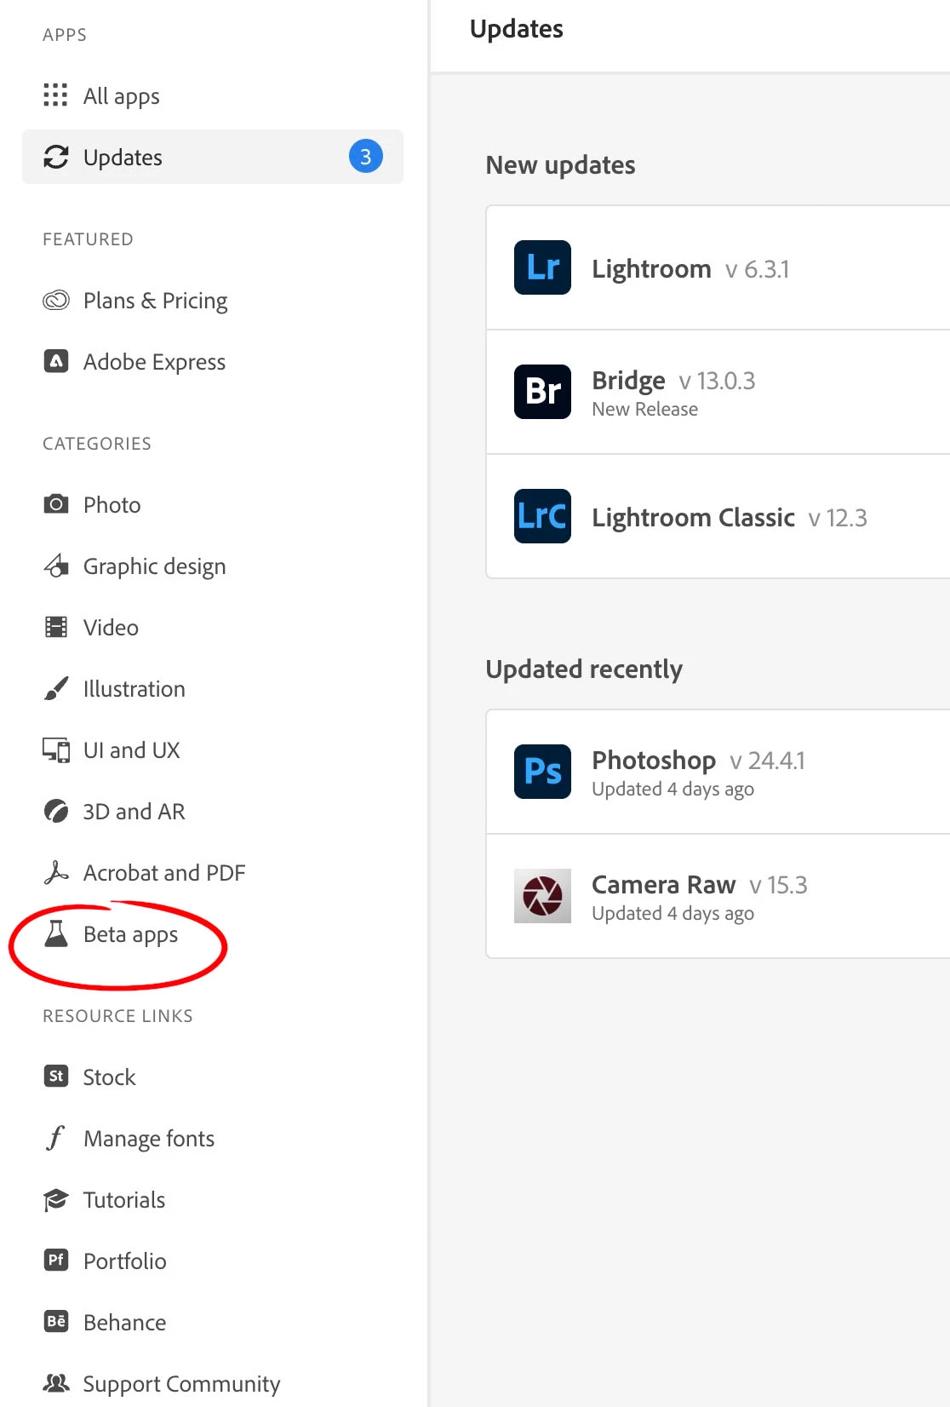This screenshot has width=950, height=1407.
Task: Open the Support Community link
Action: (x=213, y=1383)
